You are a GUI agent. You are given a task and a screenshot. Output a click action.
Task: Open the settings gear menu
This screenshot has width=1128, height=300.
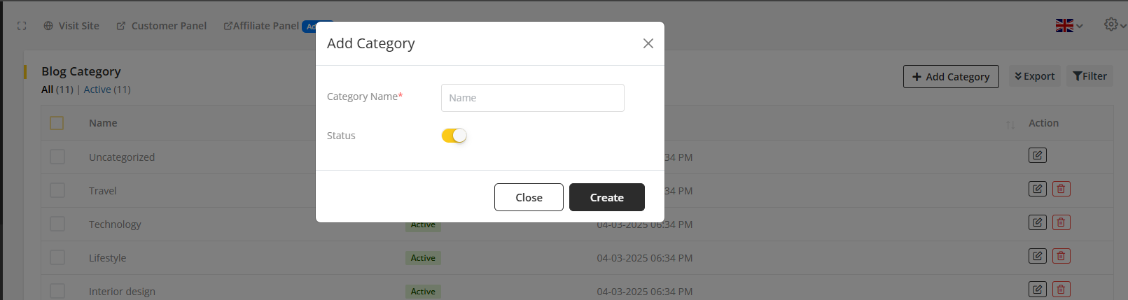1112,24
